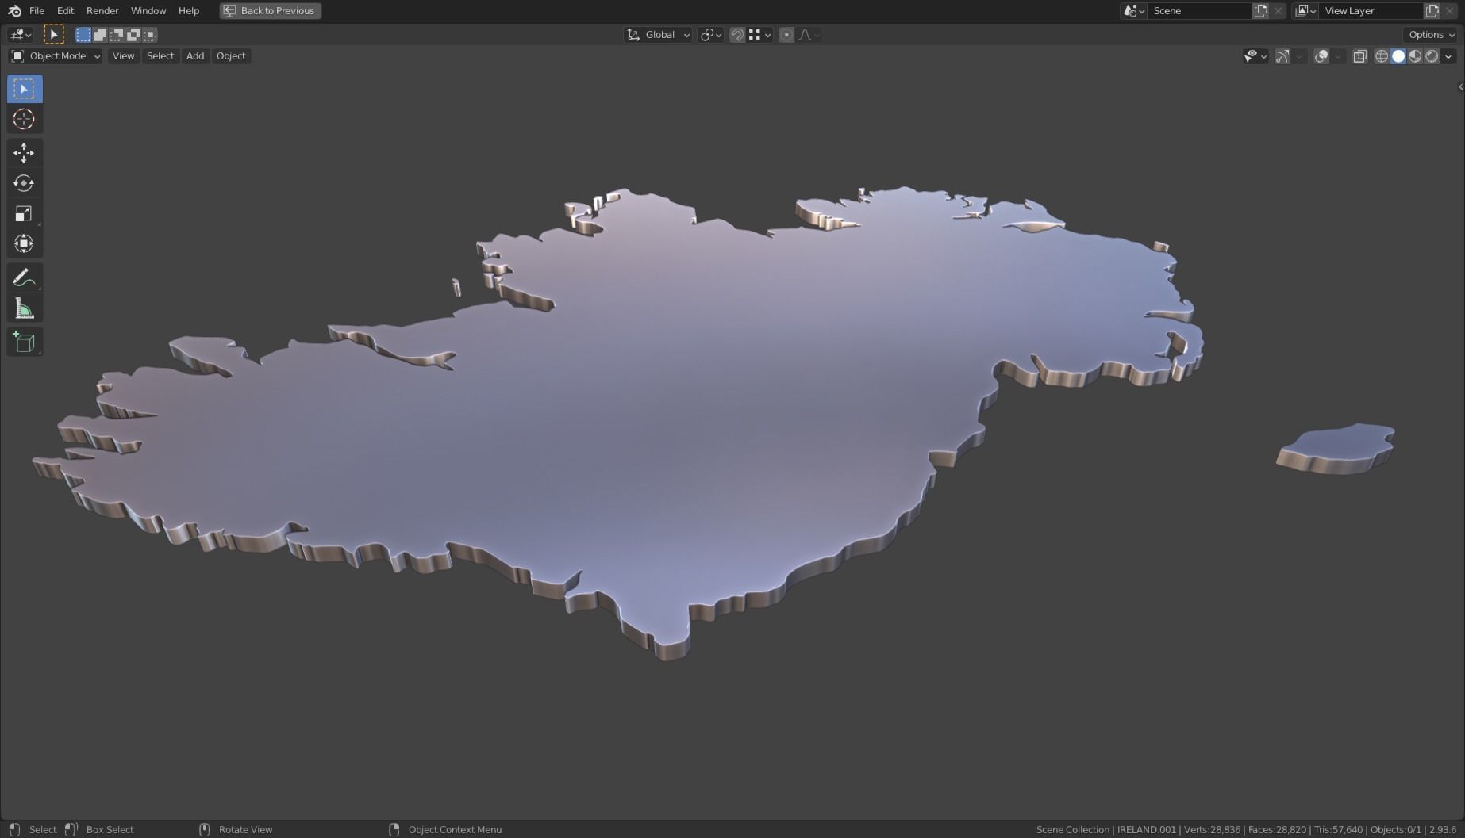Choose Intersect Existing Selection mode

click(150, 34)
